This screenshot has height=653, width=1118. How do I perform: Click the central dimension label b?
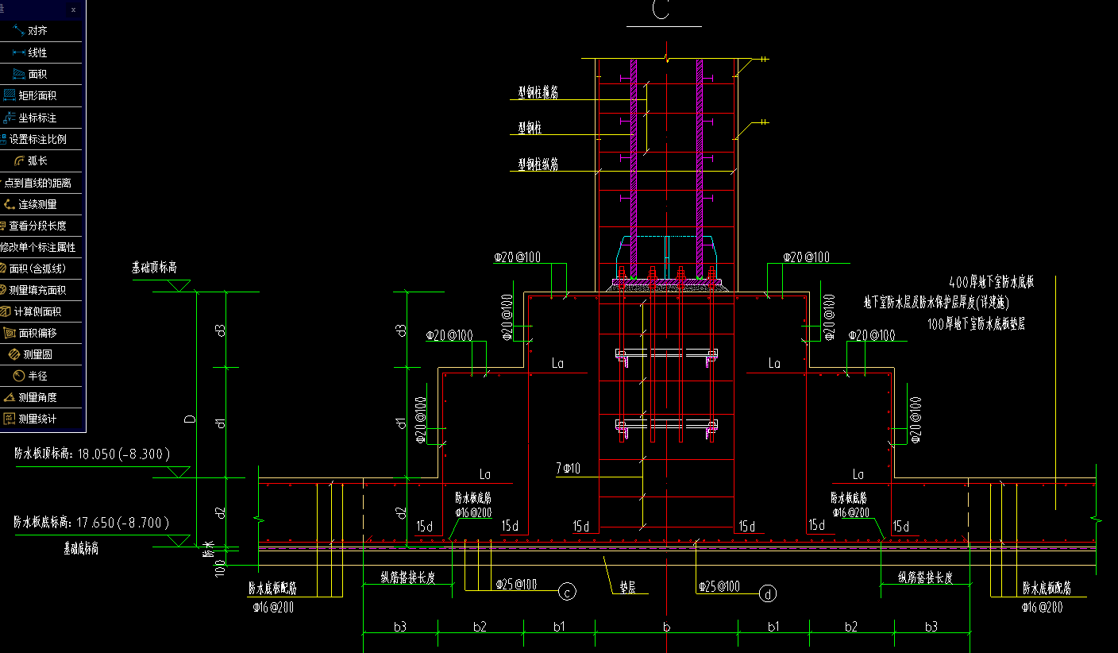tap(666, 627)
